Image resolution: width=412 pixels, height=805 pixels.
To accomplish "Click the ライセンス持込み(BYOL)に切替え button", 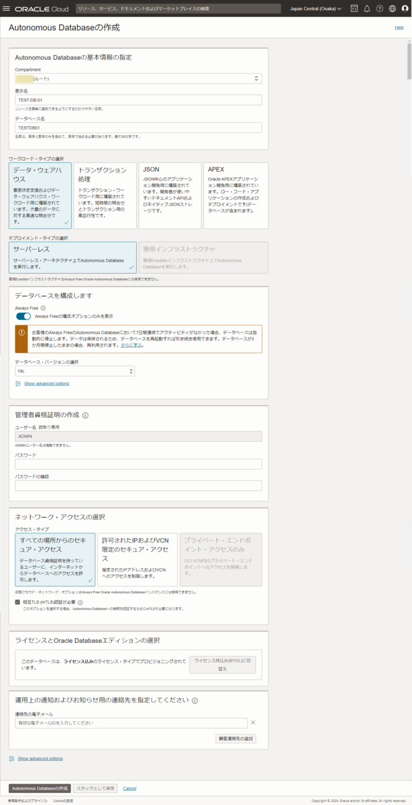I will 223,665.
